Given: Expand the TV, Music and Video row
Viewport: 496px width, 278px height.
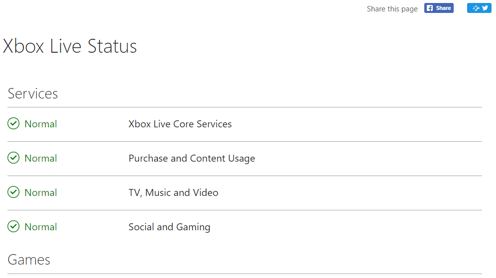Looking at the screenshot, I should [x=245, y=192].
